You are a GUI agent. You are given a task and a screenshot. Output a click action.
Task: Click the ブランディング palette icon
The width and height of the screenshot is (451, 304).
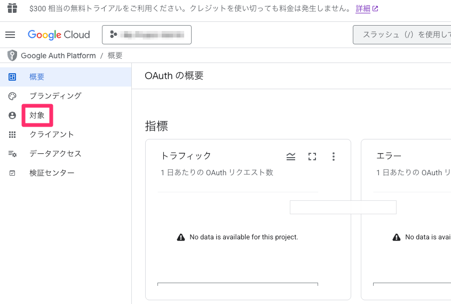coord(12,96)
